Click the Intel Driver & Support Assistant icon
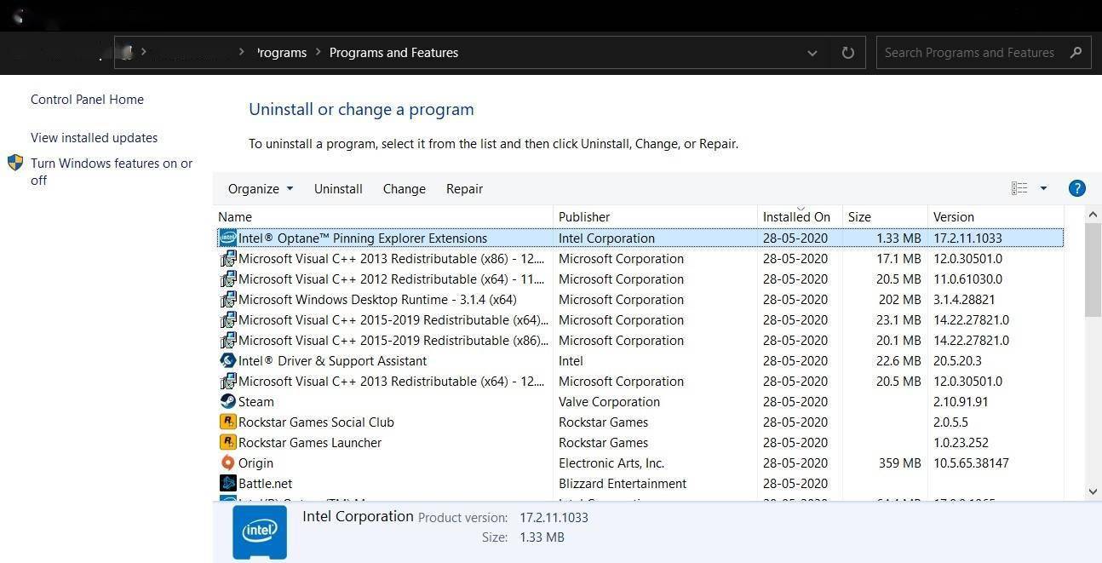This screenshot has width=1102, height=563. click(x=227, y=361)
